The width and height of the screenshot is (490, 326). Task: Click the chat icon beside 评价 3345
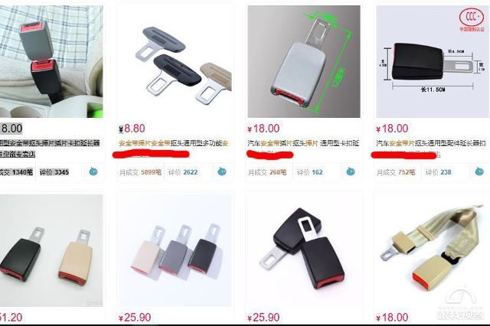pos(93,171)
